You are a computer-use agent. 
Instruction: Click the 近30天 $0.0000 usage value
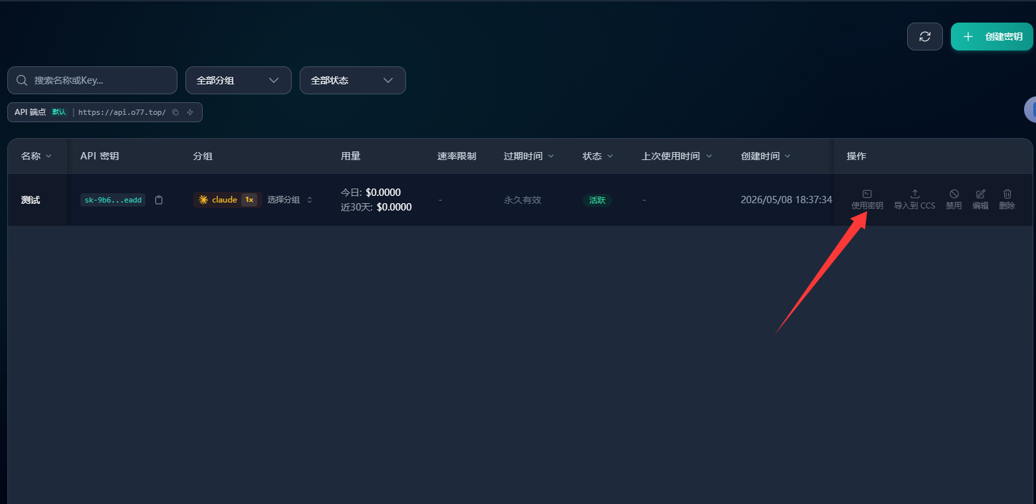point(376,207)
